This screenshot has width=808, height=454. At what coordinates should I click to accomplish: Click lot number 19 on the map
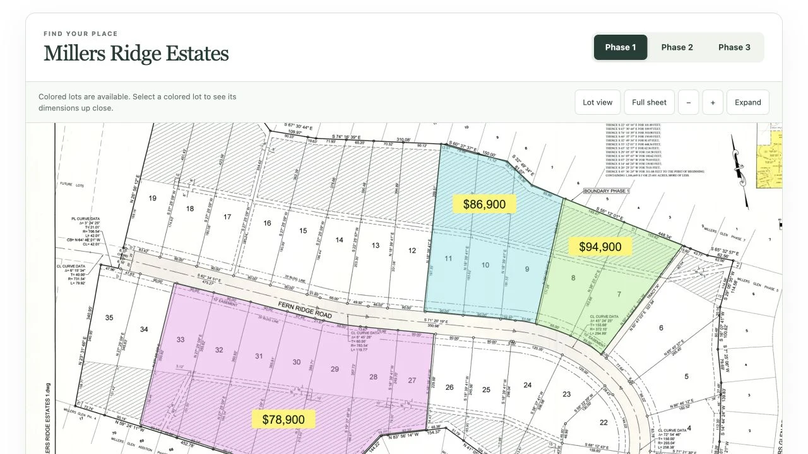[x=152, y=199]
